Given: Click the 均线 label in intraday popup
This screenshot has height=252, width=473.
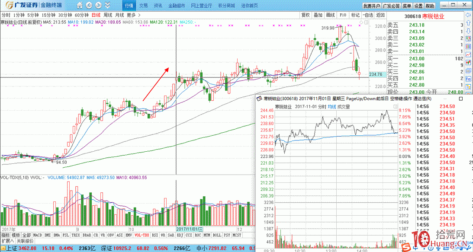Looking at the screenshot, I should [x=332, y=106].
